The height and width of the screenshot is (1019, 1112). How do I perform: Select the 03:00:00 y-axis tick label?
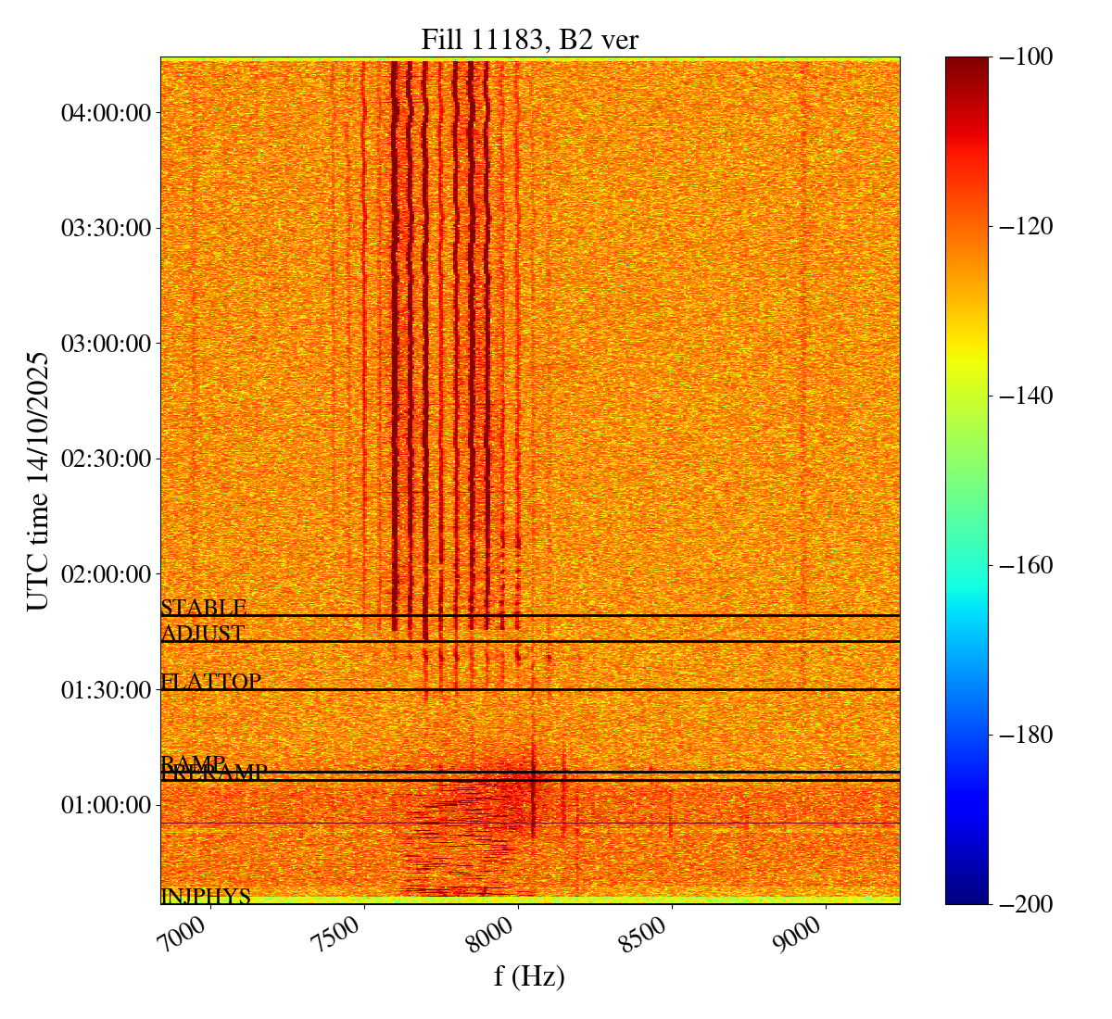pyautogui.click(x=106, y=344)
